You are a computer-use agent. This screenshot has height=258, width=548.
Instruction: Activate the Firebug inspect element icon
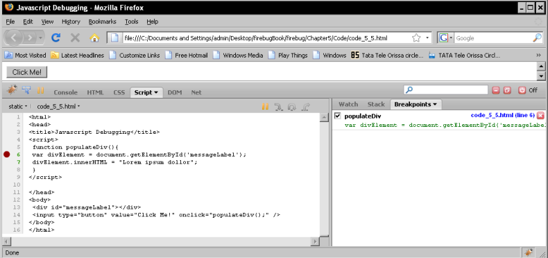26,90
